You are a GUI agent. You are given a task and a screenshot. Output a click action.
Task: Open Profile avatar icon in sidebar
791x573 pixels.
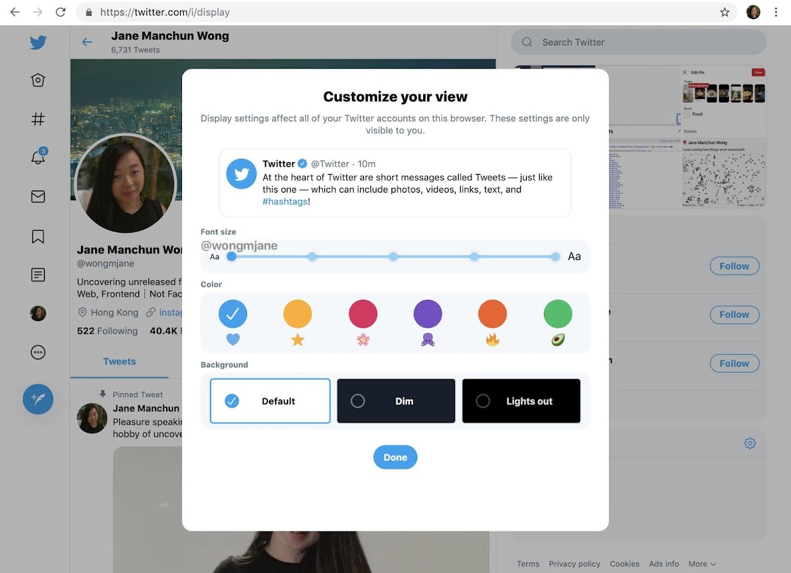(x=38, y=314)
